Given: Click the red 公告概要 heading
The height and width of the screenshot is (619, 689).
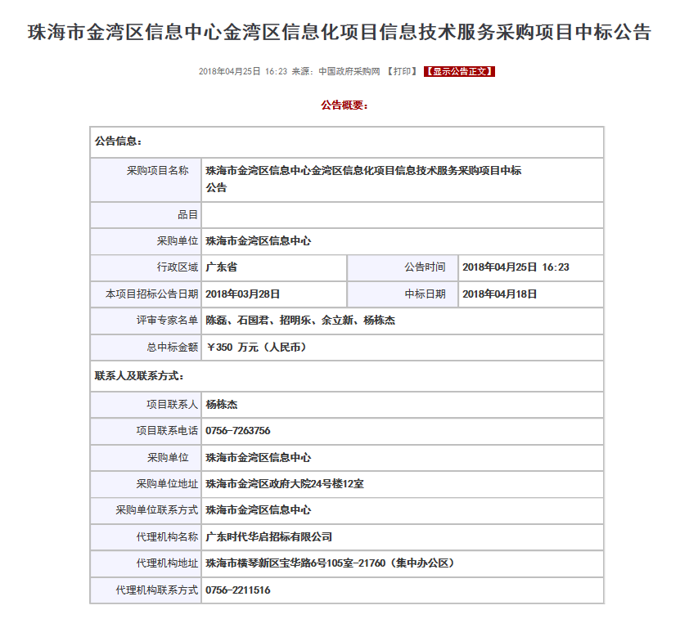Looking at the screenshot, I should [x=344, y=105].
